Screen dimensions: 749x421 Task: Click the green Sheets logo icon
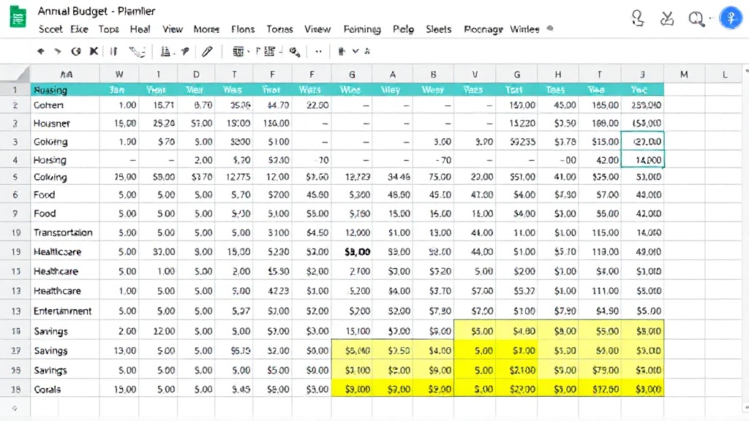click(18, 17)
